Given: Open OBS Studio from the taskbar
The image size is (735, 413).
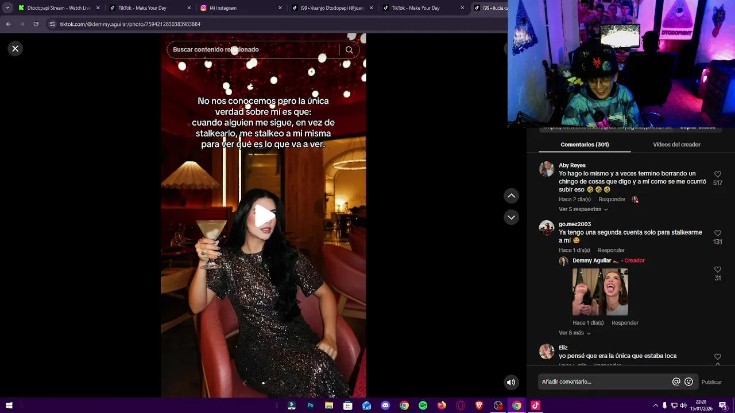Looking at the screenshot, I should [498, 406].
